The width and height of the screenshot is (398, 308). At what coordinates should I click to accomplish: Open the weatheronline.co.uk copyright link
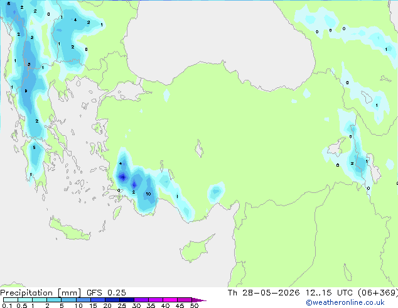point(345,302)
